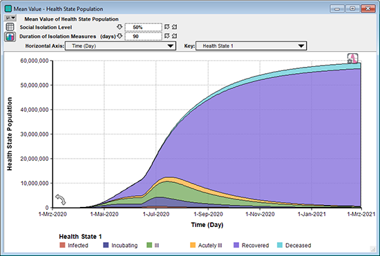Click the 1-Jul-2020 axis label
This screenshot has width=380, height=256.
coord(156,214)
